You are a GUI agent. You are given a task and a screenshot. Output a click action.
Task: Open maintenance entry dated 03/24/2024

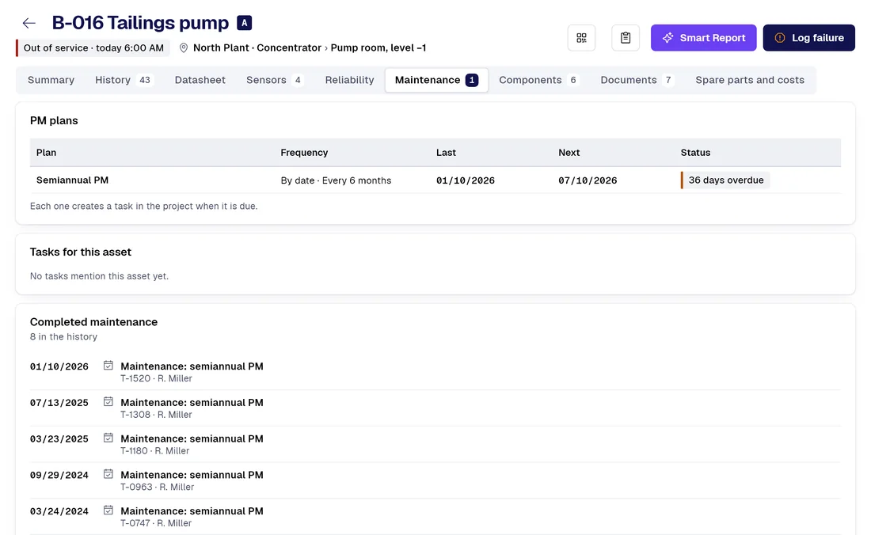435,516
